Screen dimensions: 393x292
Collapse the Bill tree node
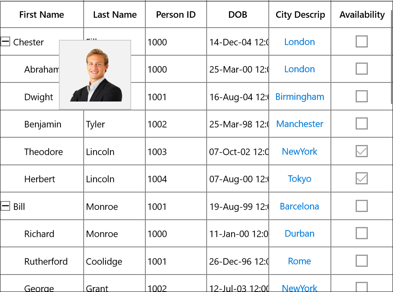5,206
